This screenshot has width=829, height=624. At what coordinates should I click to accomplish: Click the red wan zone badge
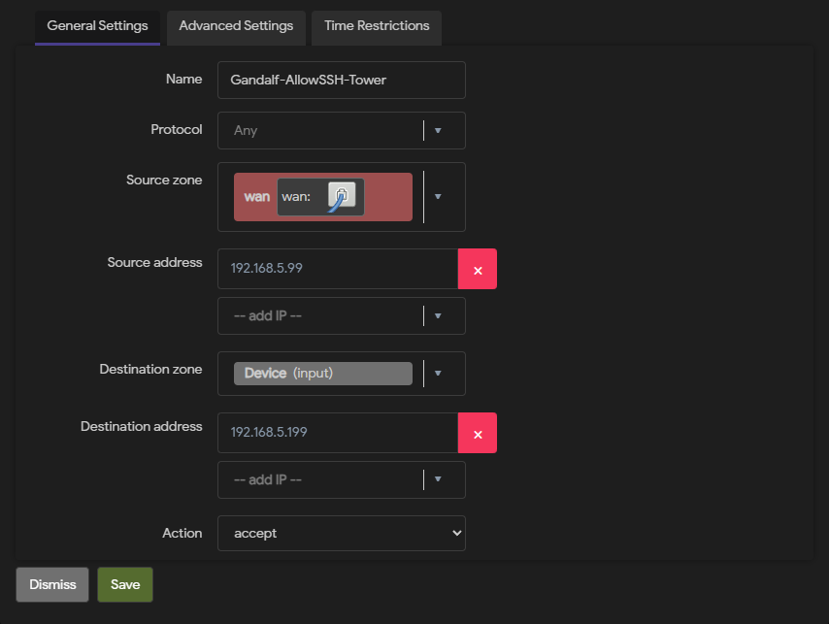[x=323, y=197]
